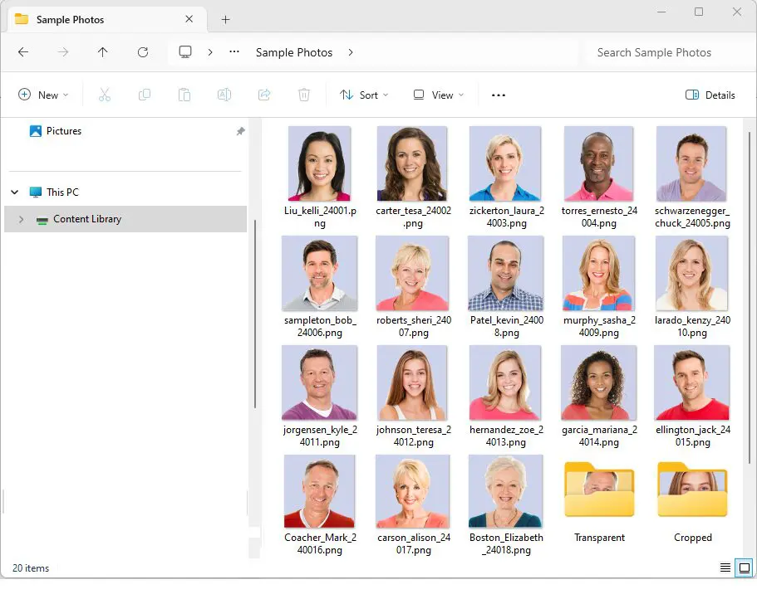Open a new tab with the plus button
The width and height of the screenshot is (757, 604).
click(x=224, y=18)
